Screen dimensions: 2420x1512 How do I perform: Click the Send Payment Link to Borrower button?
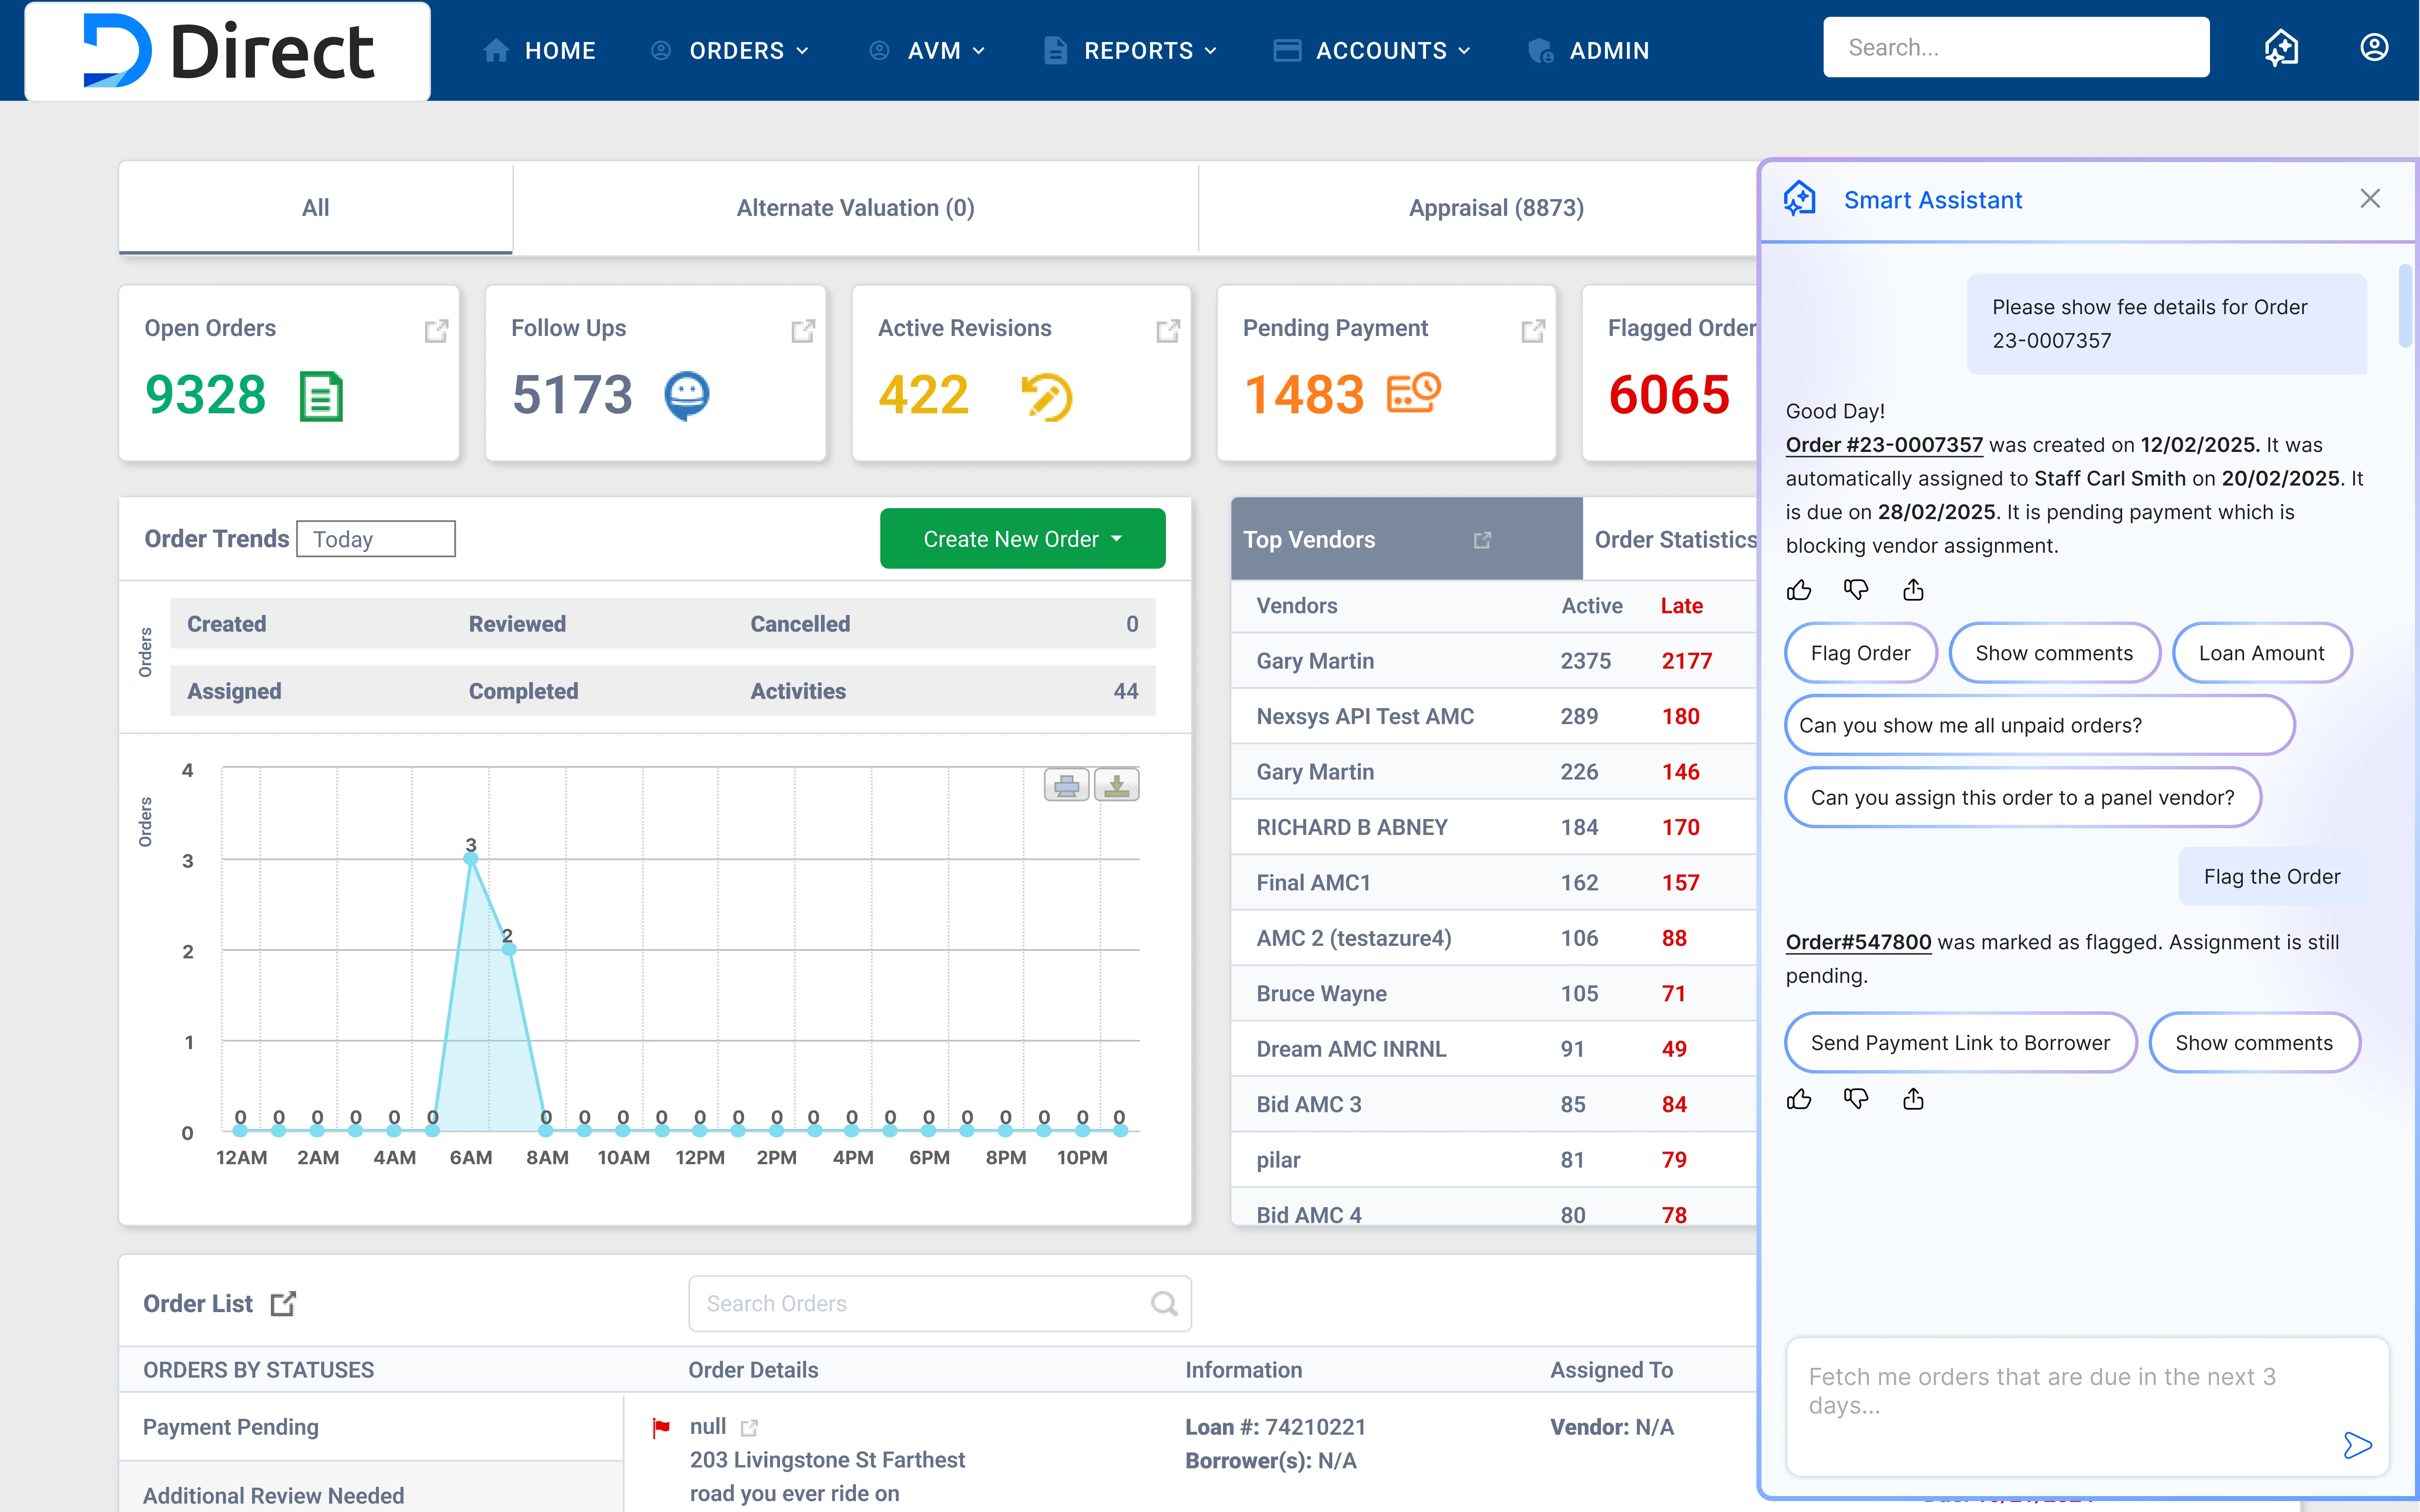pos(1960,1043)
